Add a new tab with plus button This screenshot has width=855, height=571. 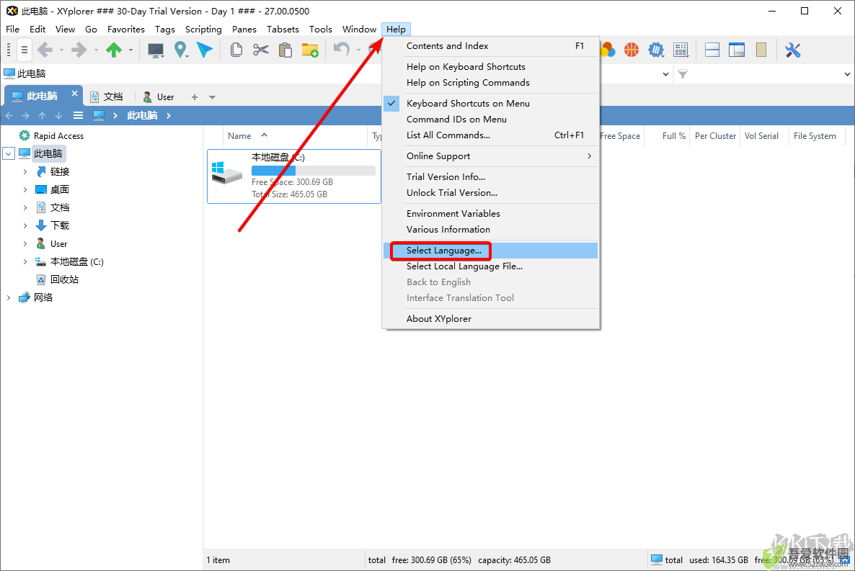[195, 97]
